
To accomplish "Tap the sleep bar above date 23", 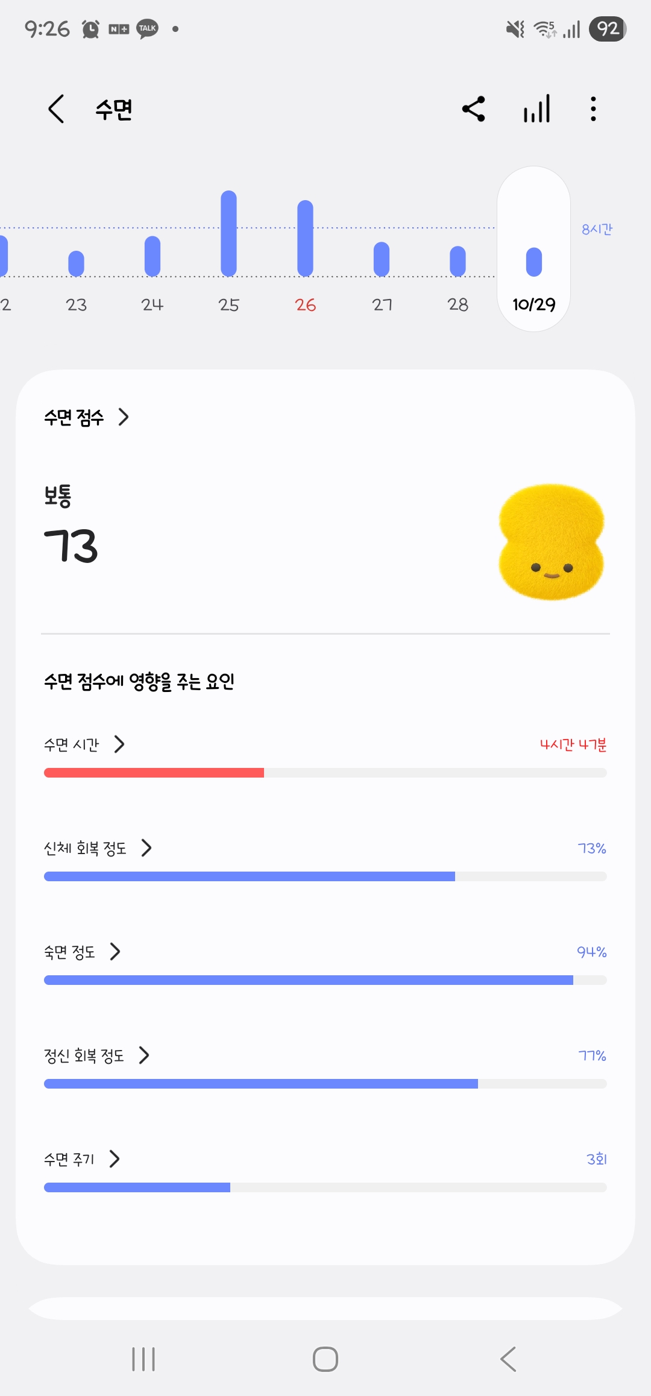I will tap(76, 263).
